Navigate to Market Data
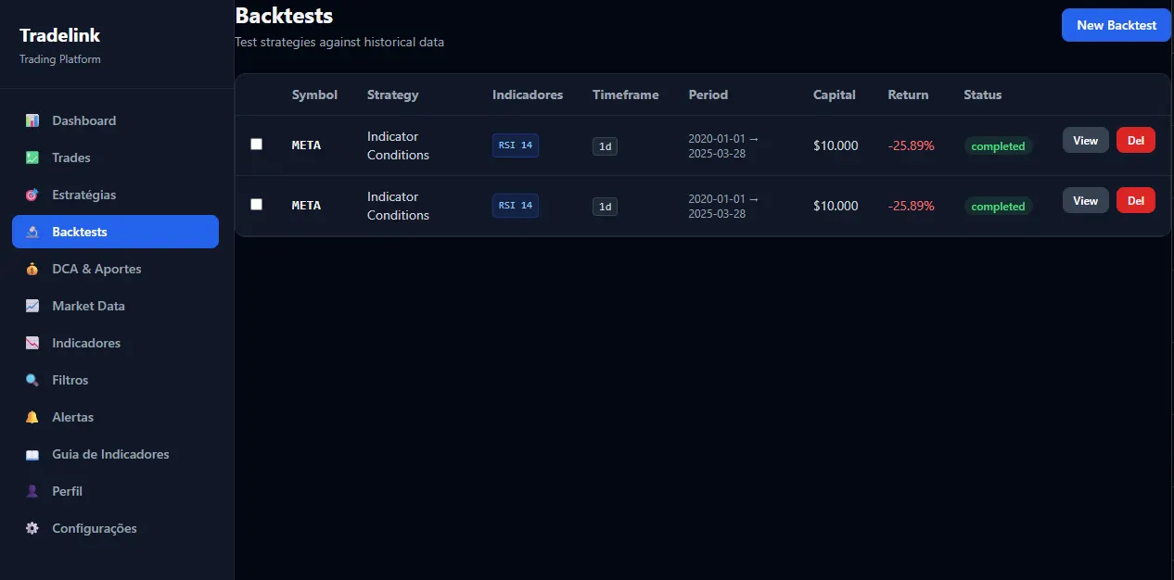 point(115,306)
